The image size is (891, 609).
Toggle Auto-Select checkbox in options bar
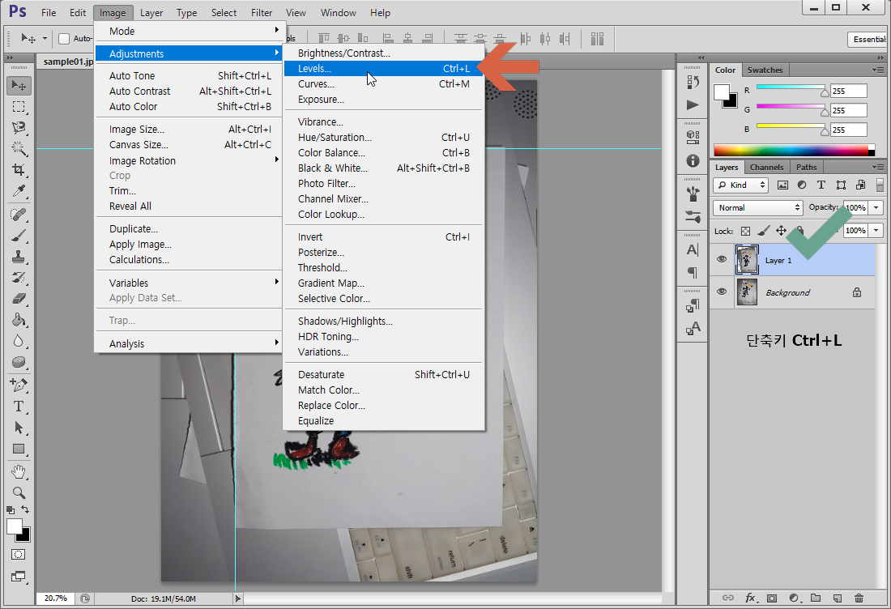(64, 39)
